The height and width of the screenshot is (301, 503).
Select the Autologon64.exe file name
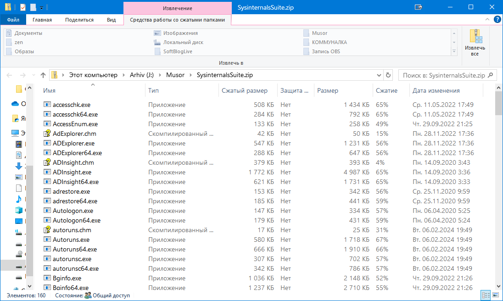77,220
